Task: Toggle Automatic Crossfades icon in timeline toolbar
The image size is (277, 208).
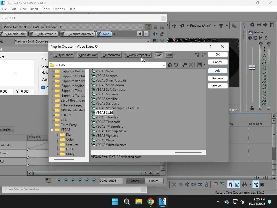Action: (237, 185)
